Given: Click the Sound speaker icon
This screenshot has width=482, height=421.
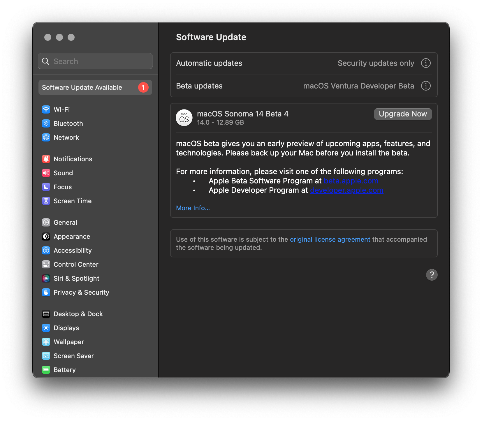Looking at the screenshot, I should (46, 173).
